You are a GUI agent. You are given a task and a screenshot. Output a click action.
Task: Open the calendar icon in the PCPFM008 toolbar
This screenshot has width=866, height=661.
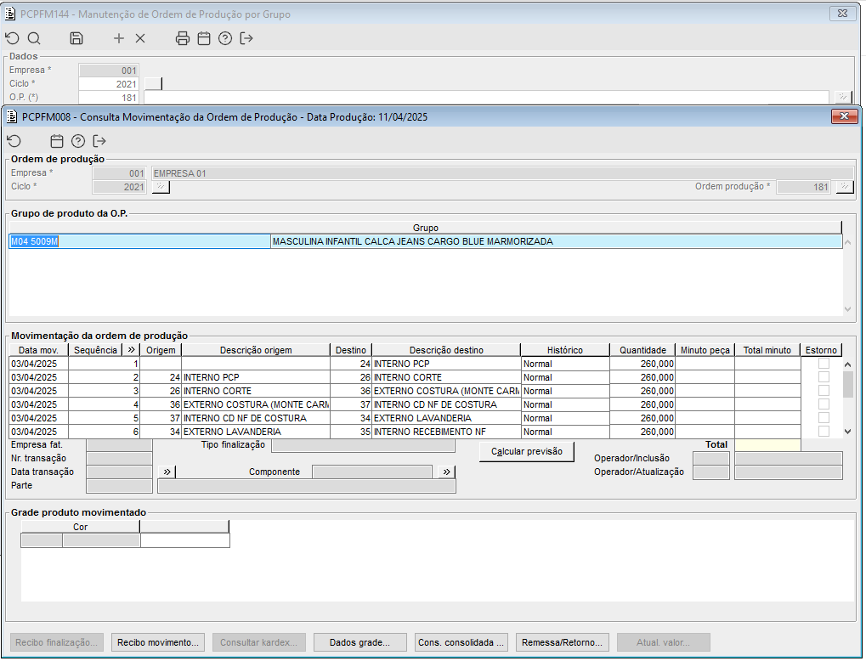(x=57, y=141)
